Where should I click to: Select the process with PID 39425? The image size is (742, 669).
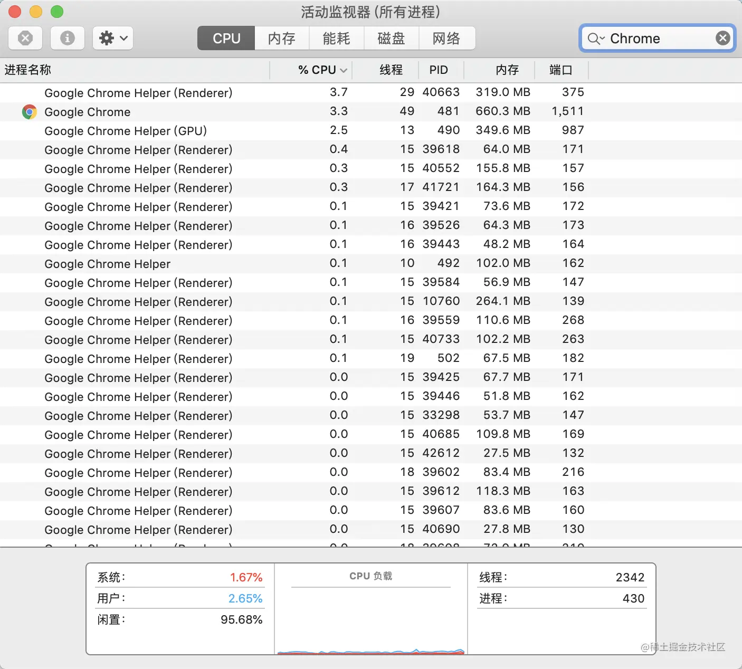coord(371,378)
